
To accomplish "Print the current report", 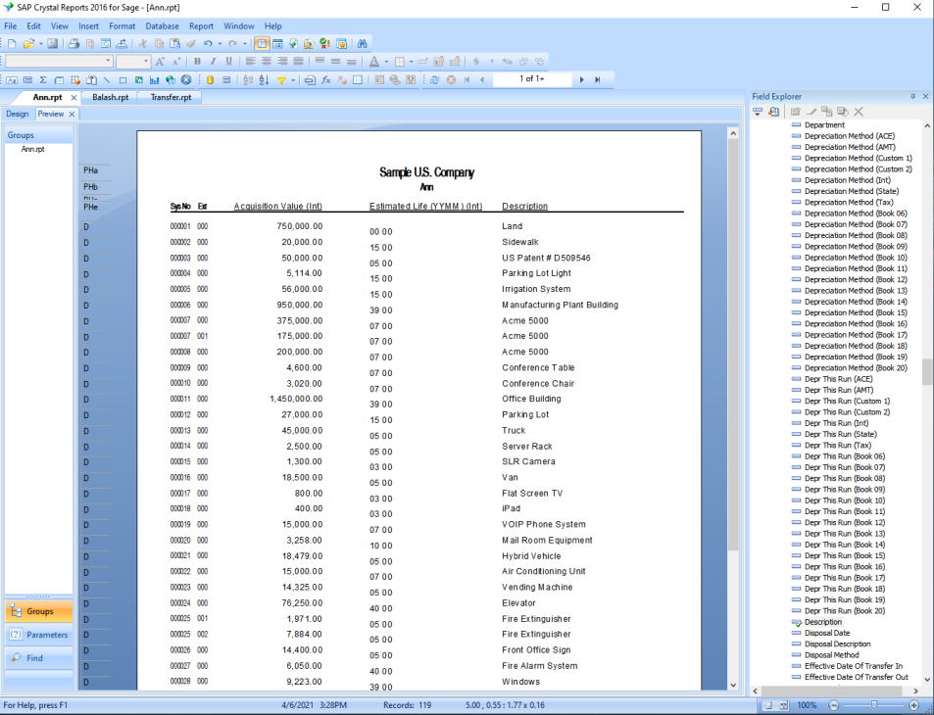I will [74, 43].
